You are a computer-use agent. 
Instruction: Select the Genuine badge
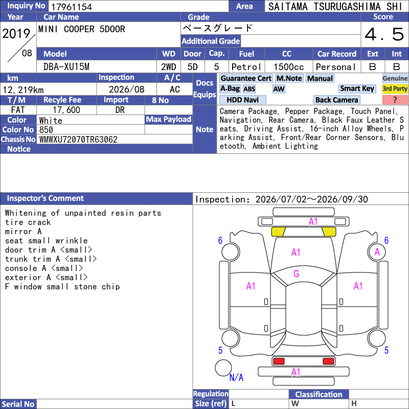395,78
